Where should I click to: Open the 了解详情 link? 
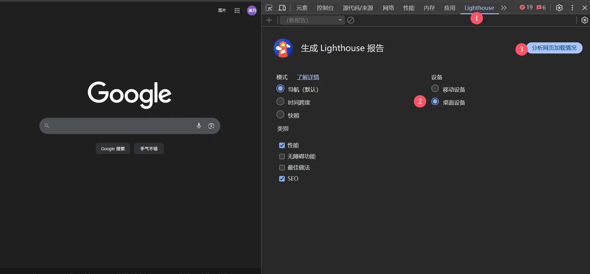(x=308, y=77)
